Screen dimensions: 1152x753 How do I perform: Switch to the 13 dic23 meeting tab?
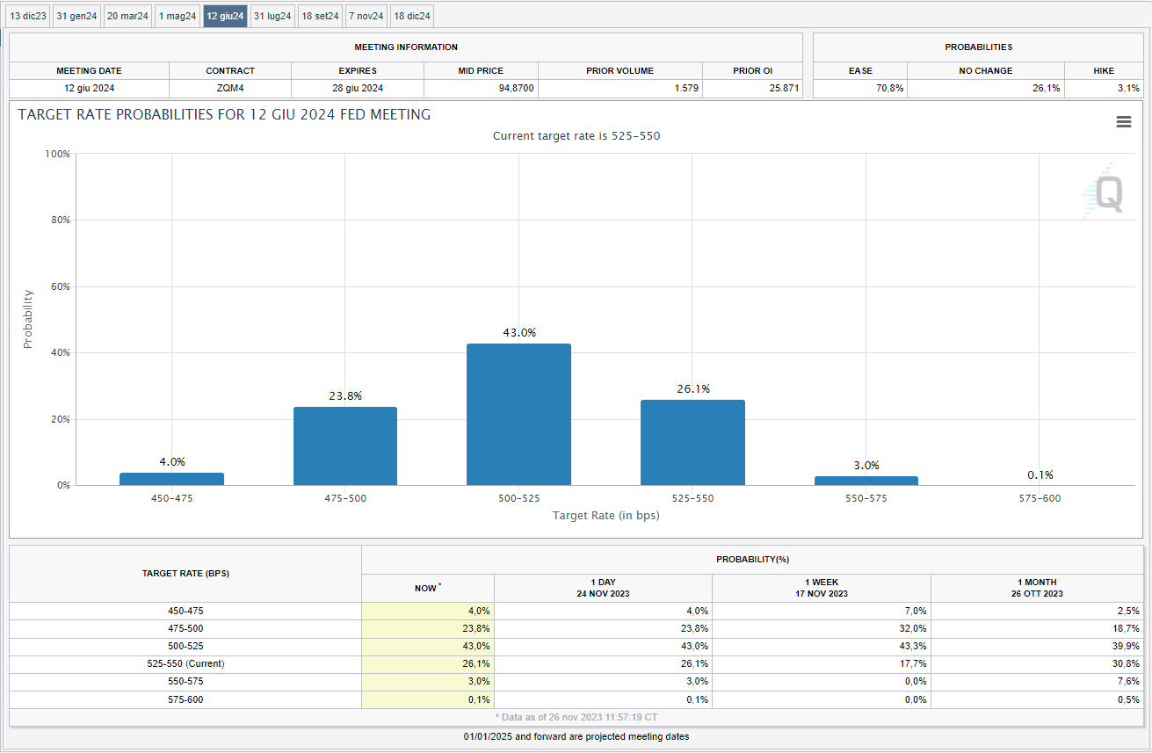28,16
